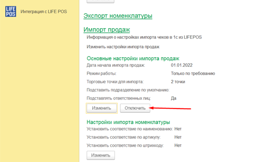Click 'Информация о настройках импорта чеков' text
Screen dimensions: 254x162
click(144, 37)
